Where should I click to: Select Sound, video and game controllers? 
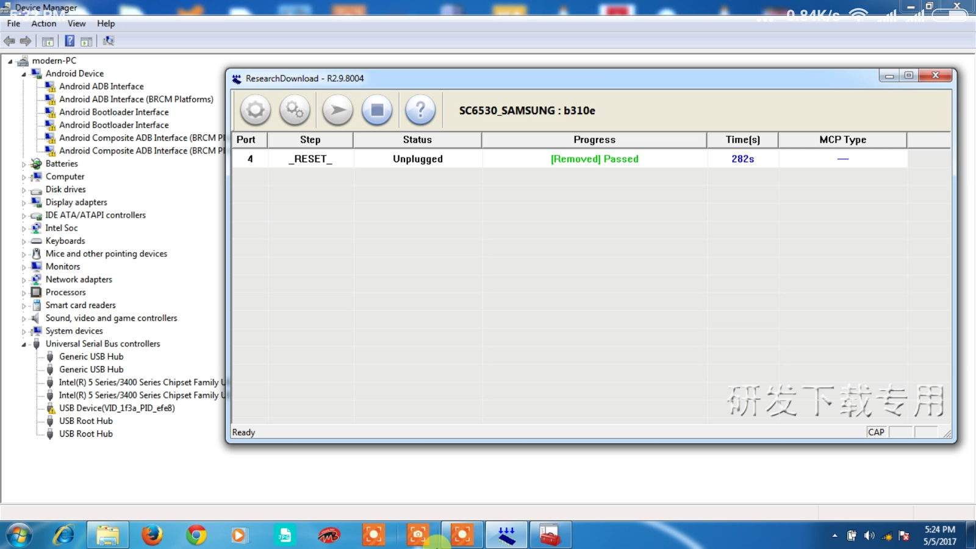111,318
